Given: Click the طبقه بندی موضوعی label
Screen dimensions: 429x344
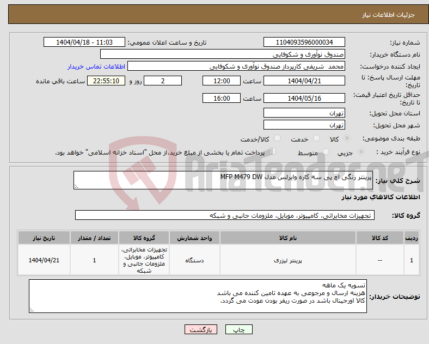Looking at the screenshot, I should point(391,139).
